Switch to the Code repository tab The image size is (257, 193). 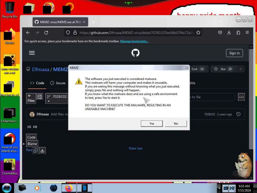37,83
